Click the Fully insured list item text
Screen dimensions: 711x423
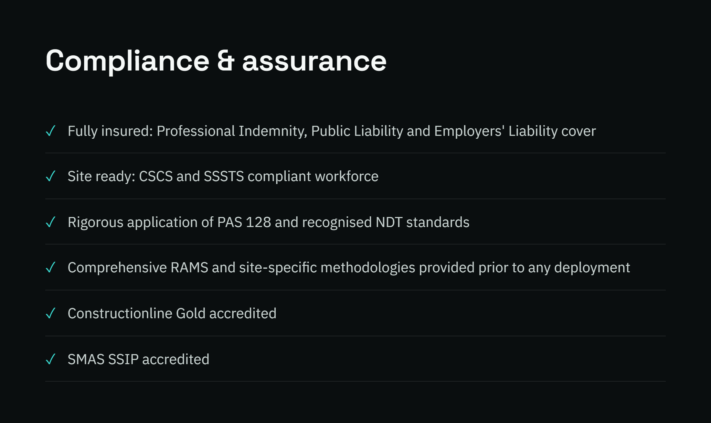[332, 131]
